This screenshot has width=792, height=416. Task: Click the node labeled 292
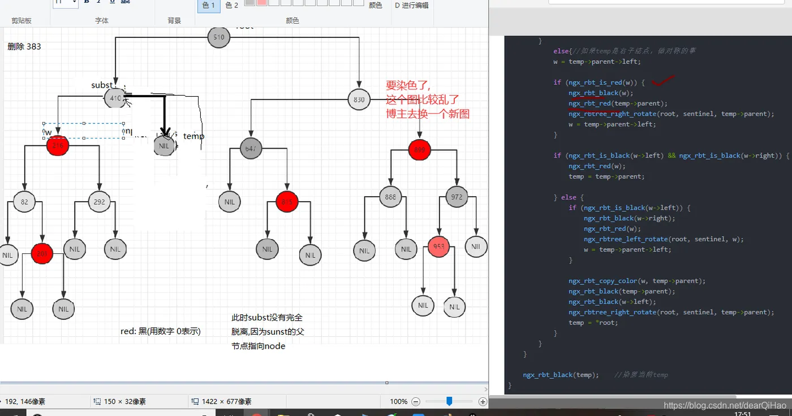tap(100, 202)
